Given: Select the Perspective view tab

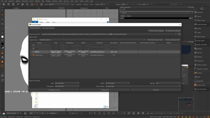Looking at the screenshot, I should (84, 8).
